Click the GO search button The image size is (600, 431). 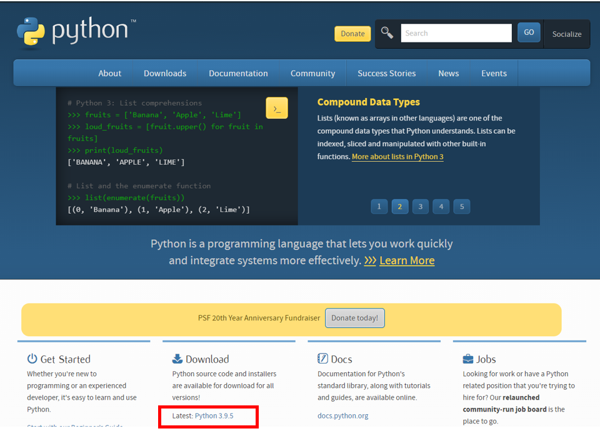(x=529, y=32)
